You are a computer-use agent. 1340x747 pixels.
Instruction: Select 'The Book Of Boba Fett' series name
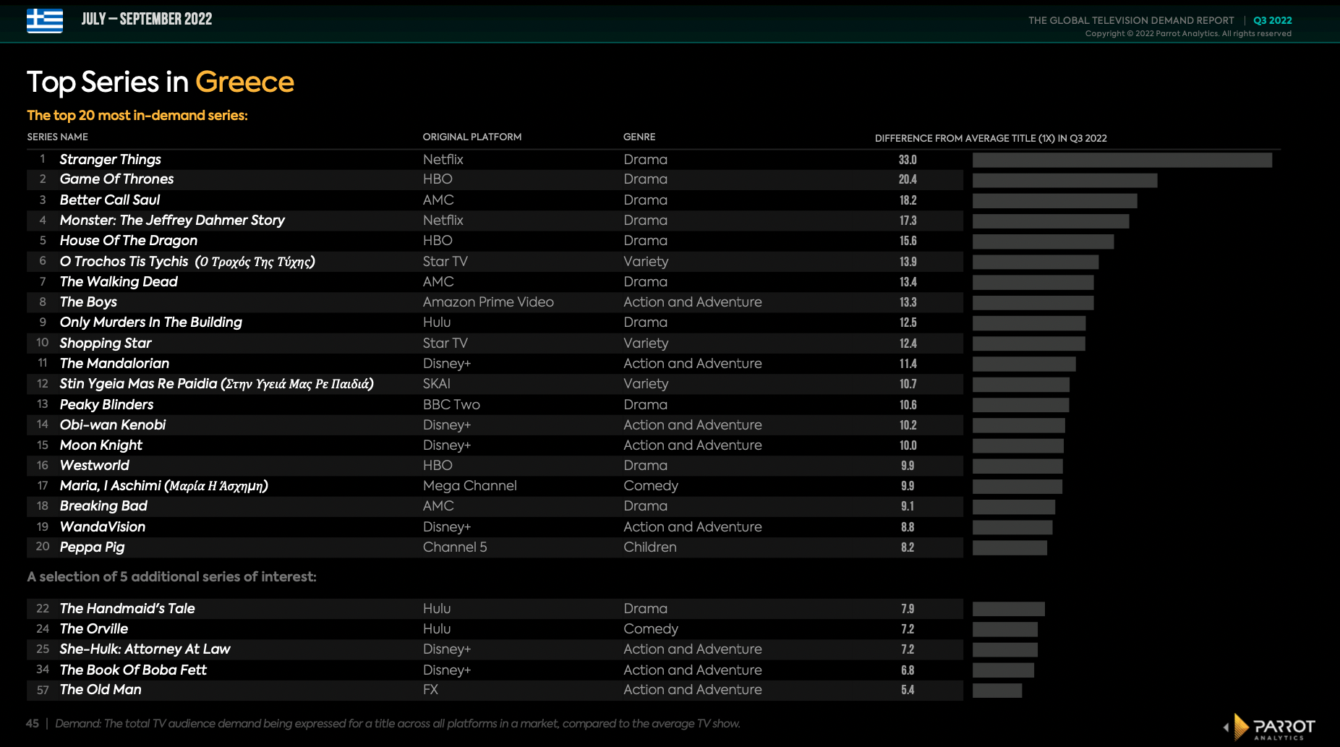pos(133,670)
